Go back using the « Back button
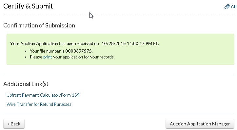 tap(14, 124)
